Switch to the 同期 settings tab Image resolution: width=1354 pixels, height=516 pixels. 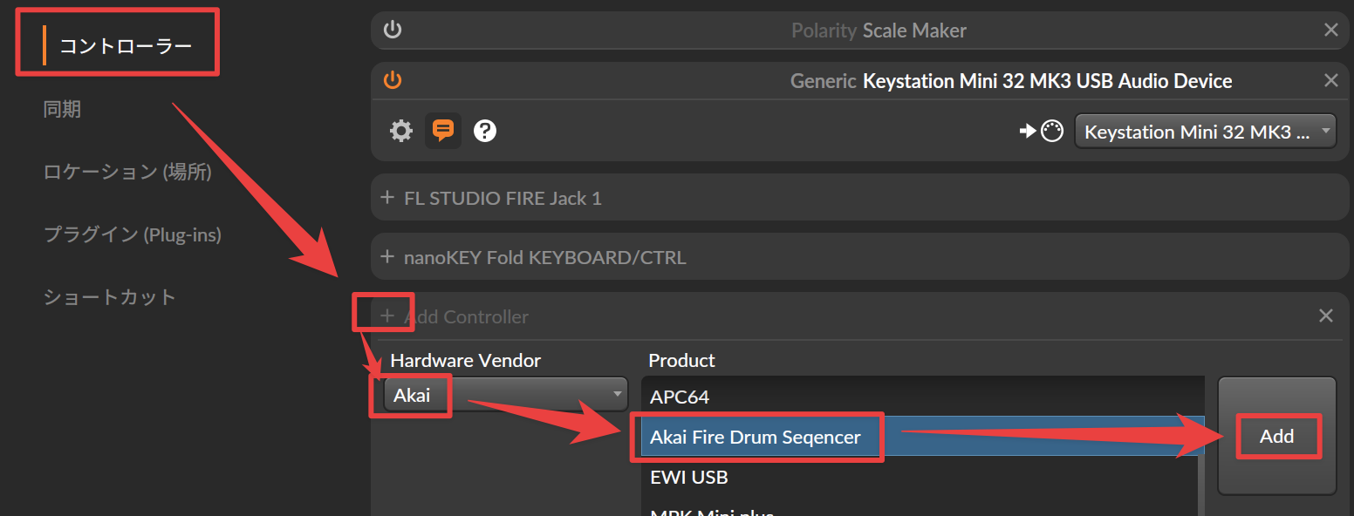tap(62, 109)
